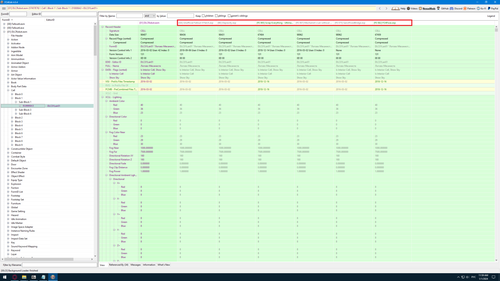Expand the Fallout4.esm tree node

coord(4,24)
